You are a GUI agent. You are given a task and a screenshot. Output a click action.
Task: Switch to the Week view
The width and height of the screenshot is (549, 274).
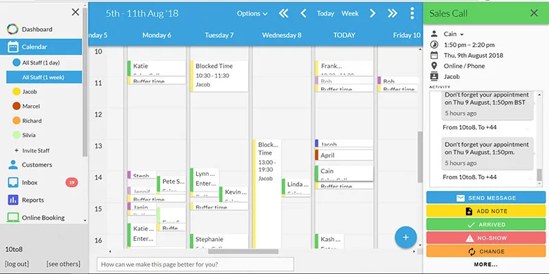click(x=350, y=13)
